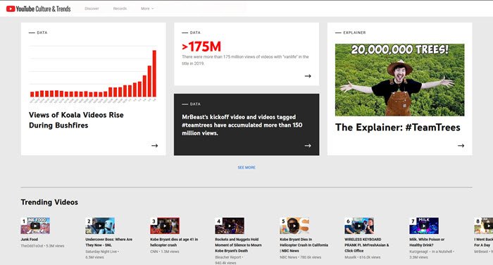
Task: Play trending video 2 Undercover Boss thumbnail
Action: [100, 226]
